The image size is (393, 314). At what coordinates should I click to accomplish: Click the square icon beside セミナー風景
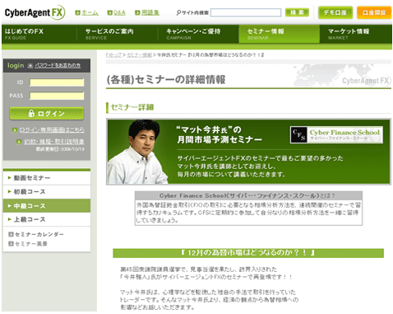pos(11,244)
